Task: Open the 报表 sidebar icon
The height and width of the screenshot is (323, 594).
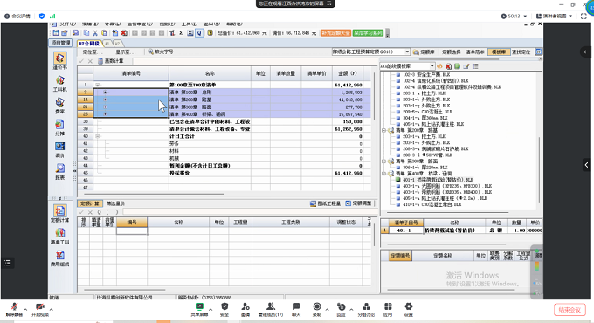Action: coord(60,171)
